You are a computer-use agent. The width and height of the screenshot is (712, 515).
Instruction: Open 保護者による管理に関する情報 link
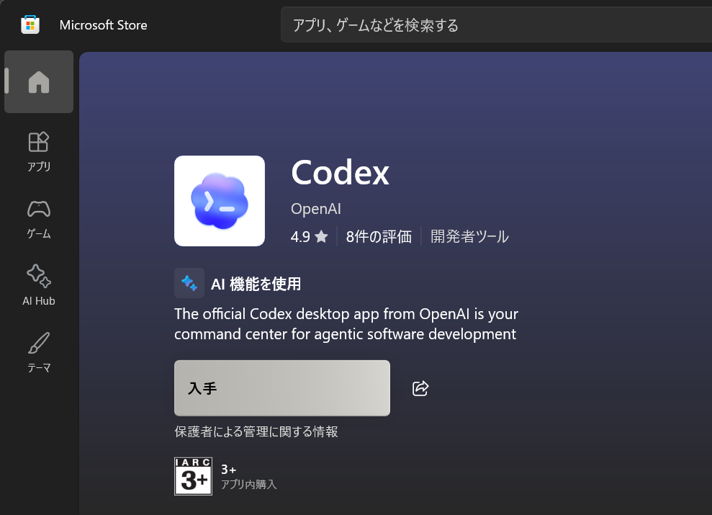pos(256,431)
